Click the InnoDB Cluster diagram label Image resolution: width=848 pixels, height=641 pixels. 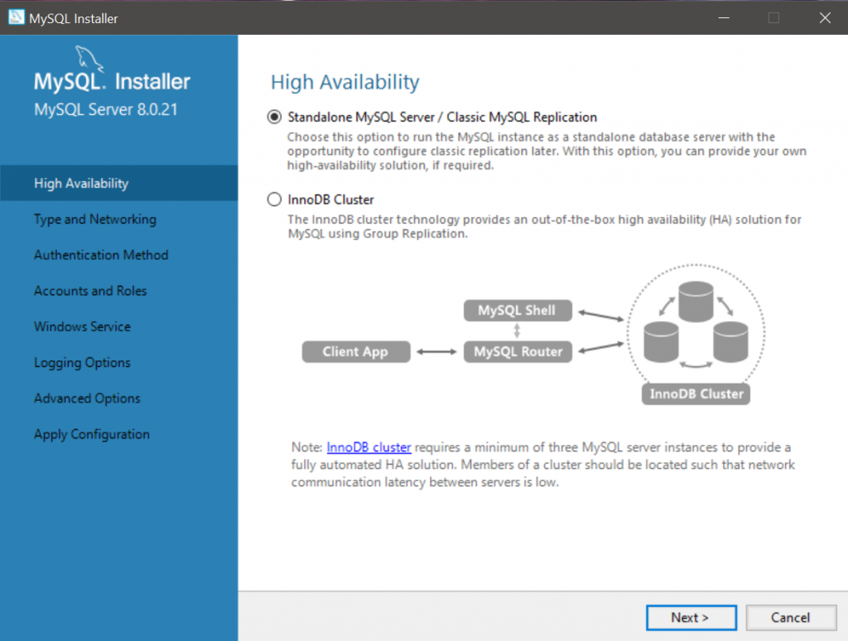(696, 394)
